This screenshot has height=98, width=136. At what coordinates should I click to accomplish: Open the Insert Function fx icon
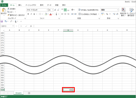(x=31, y=26)
